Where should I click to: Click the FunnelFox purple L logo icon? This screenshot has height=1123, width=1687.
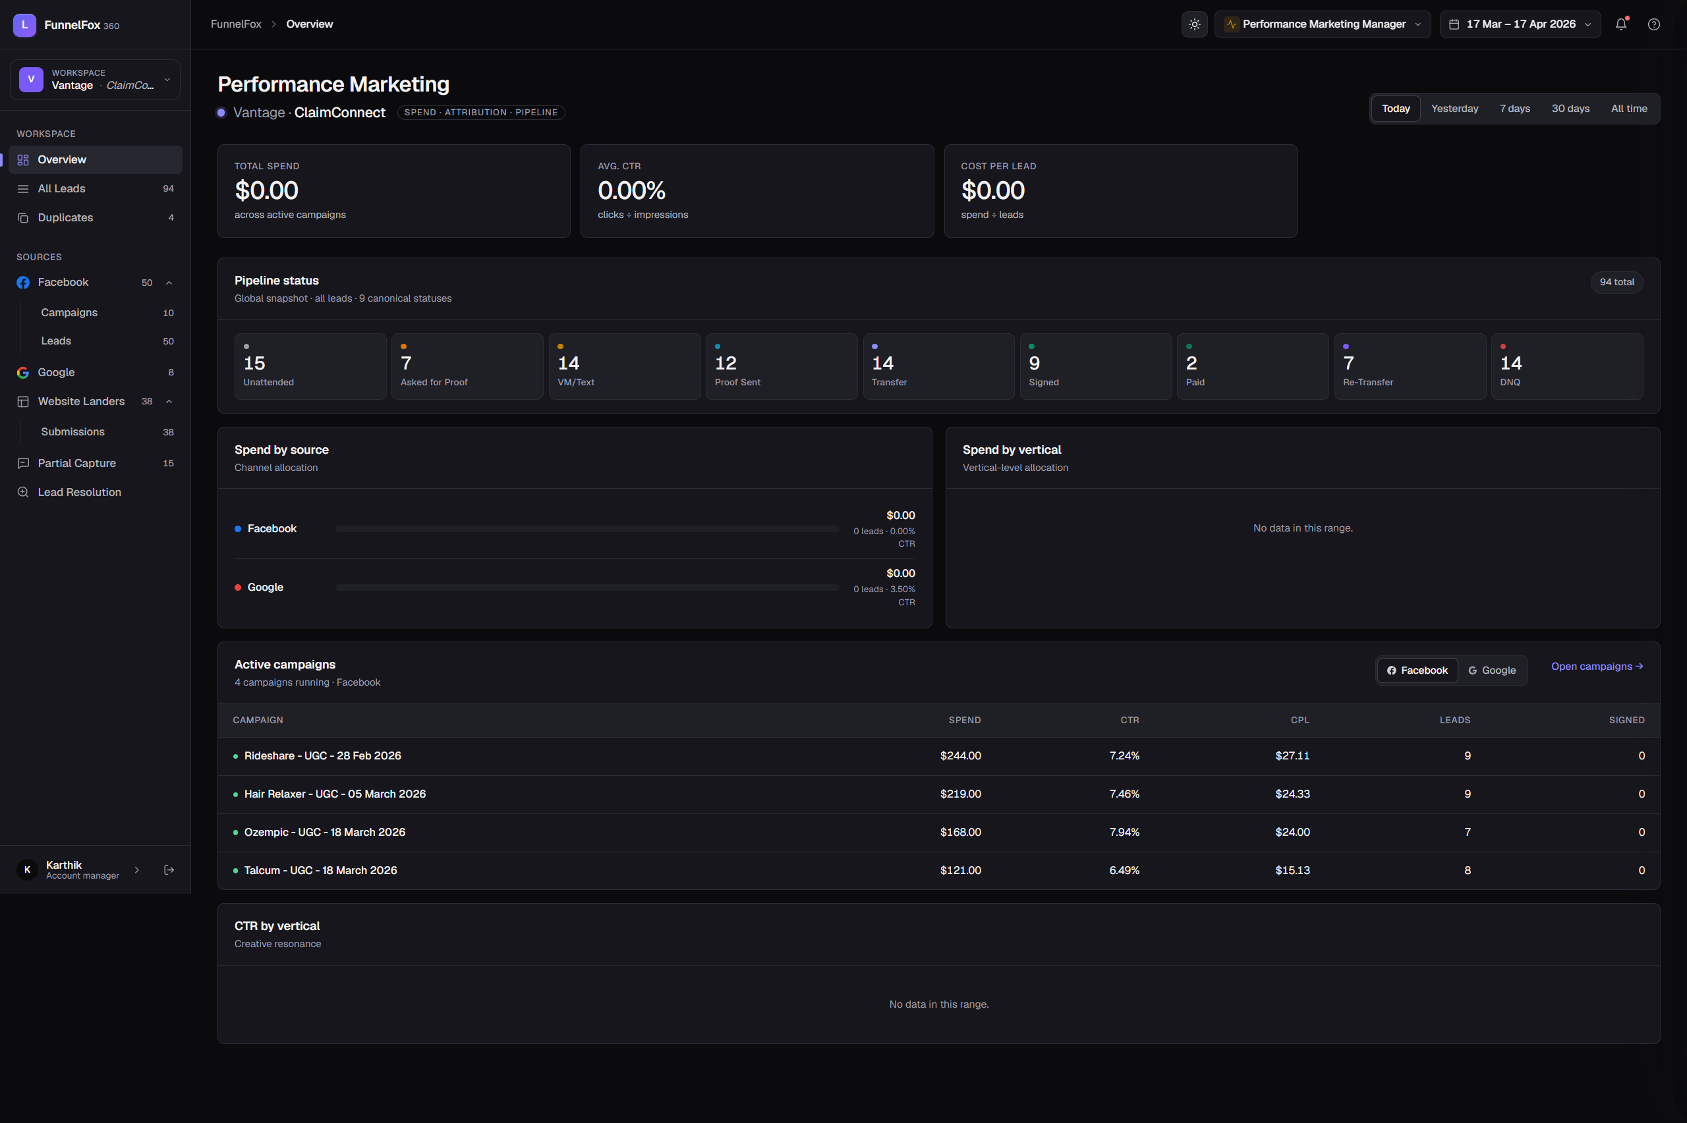point(24,24)
